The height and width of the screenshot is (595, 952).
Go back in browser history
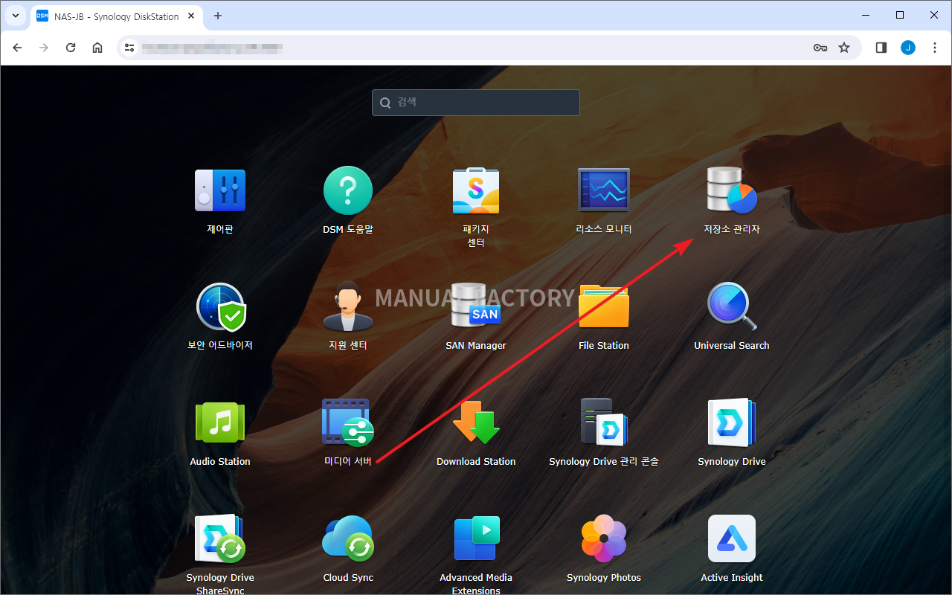pyautogui.click(x=17, y=48)
